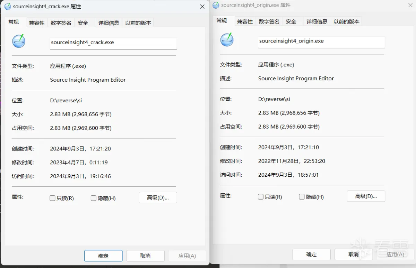Click description Source Insight Program Editor in crack.exe window
Image resolution: width=416 pixels, height=268 pixels.
coord(88,80)
